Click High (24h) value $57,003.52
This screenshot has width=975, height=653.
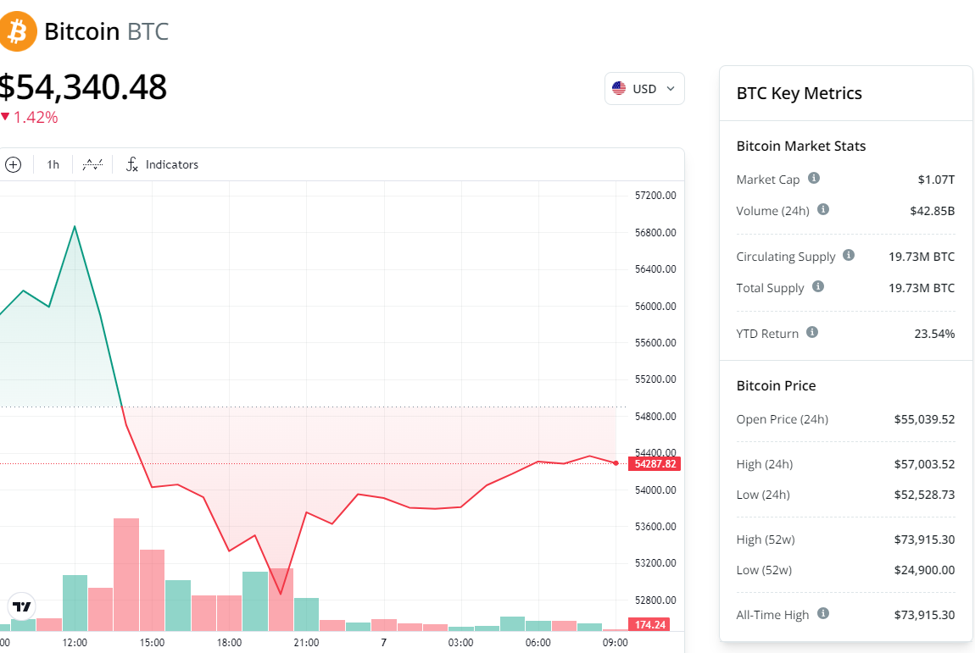pos(924,464)
